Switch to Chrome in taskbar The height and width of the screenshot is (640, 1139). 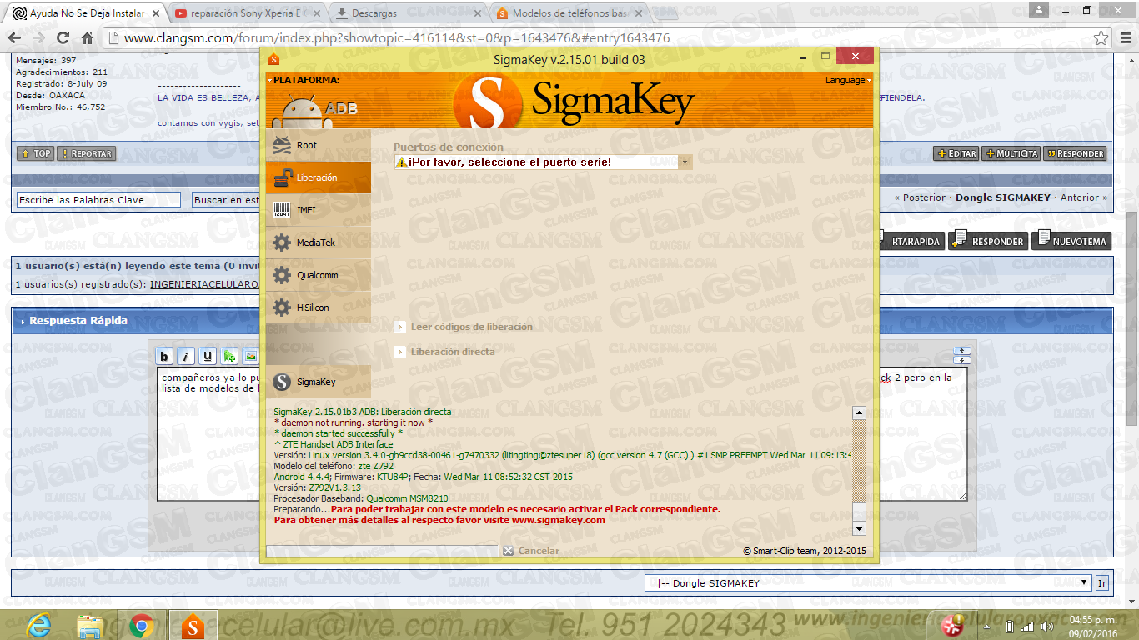point(142,625)
